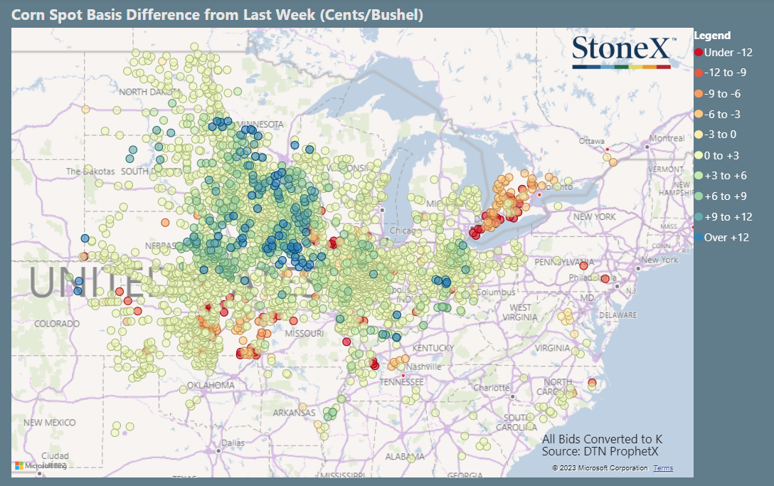This screenshot has height=486, width=774.
Task: Click the Ottawa city label
Action: coord(591,142)
